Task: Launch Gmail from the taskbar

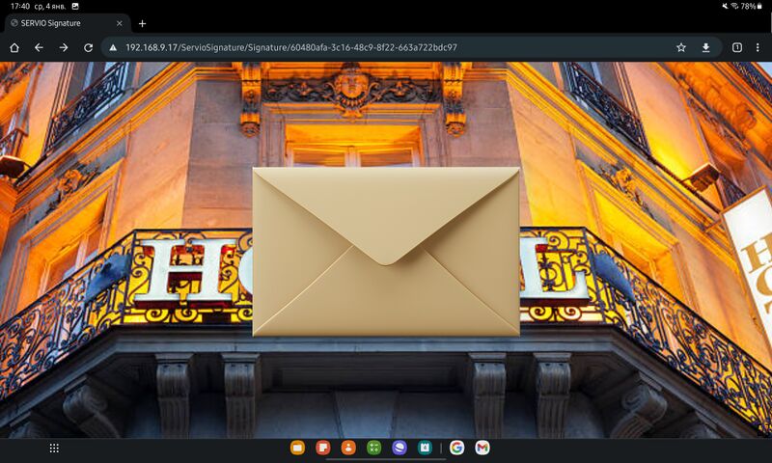Action: (482, 448)
